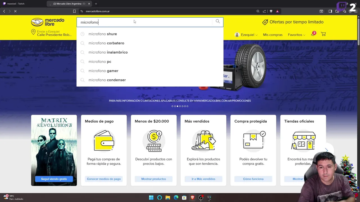This screenshot has height=202, width=360.
Task: Select suggestion microfono shure
Action: click(150, 34)
